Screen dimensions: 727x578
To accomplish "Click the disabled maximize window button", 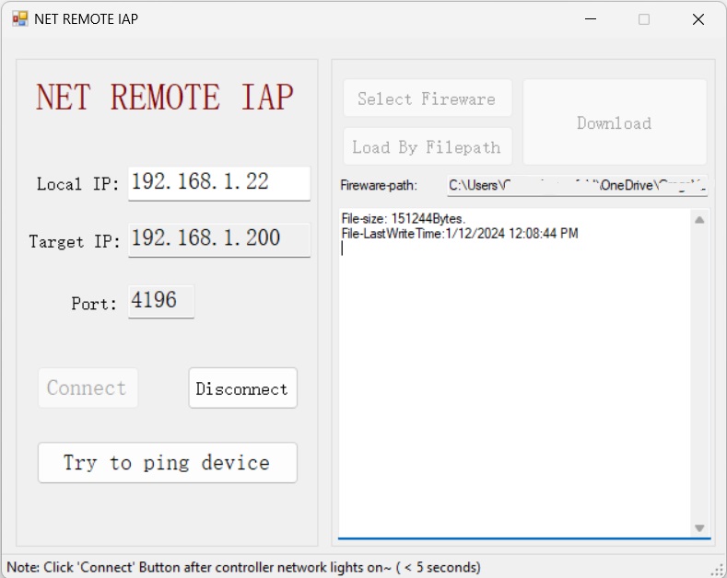I will pos(644,19).
